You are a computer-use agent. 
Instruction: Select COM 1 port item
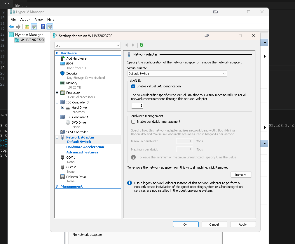click(71, 157)
